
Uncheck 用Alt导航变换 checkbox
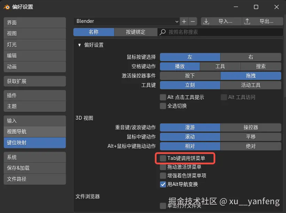point(163,185)
